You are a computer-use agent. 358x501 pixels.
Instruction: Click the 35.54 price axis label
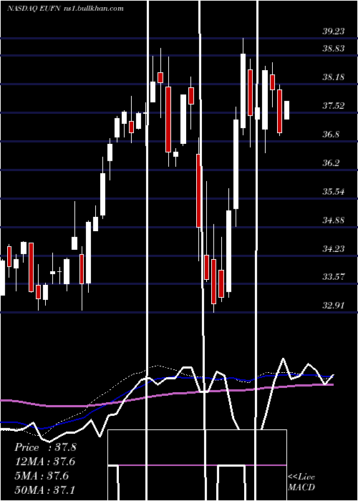click(334, 191)
